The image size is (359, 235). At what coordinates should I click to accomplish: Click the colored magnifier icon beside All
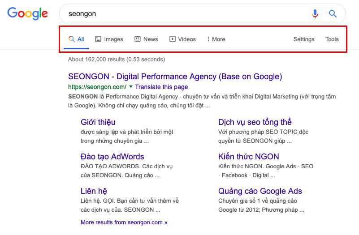coord(71,39)
